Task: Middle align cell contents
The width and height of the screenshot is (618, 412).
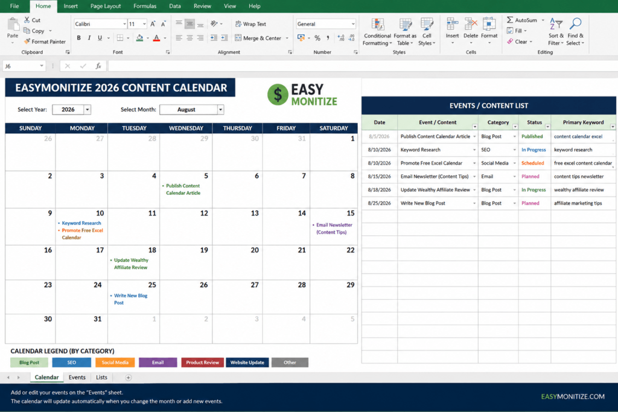Action: coord(190,24)
